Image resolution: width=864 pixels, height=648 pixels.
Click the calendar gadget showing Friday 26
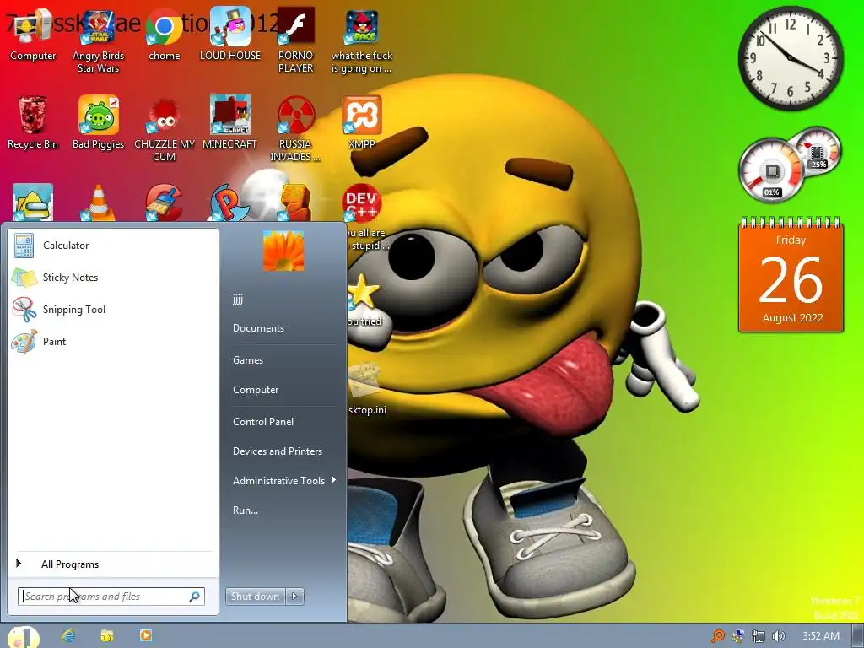tap(791, 276)
